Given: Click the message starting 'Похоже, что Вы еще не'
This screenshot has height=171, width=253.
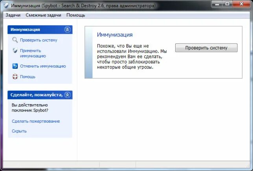Looking at the screenshot, I should pos(132,57).
